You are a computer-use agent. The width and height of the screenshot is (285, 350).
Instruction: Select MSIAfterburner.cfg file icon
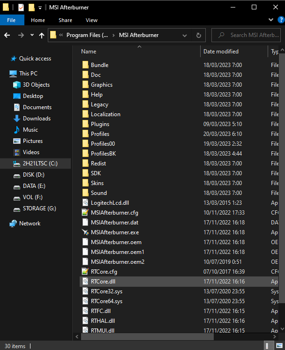85,213
